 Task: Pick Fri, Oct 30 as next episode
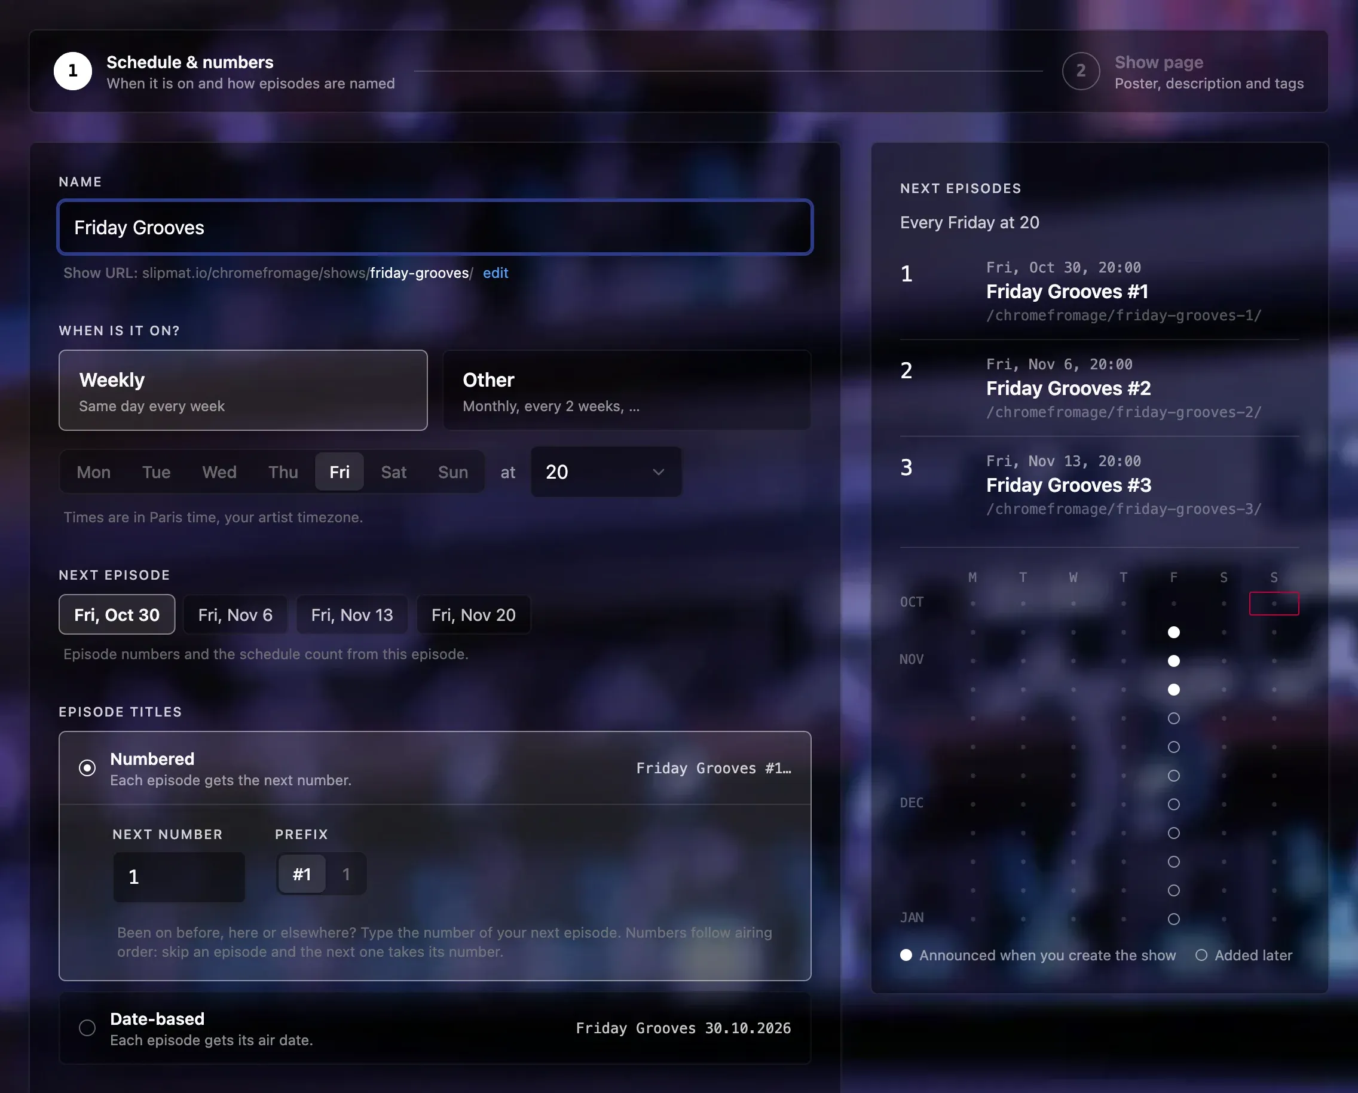[117, 614]
